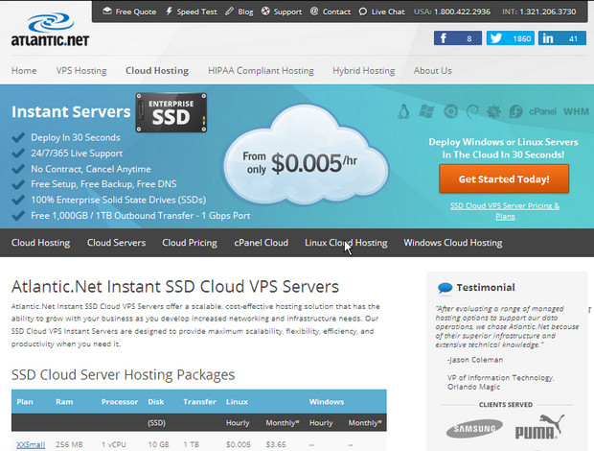Click the CentOS logo icon
The width and height of the screenshot is (594, 451).
click(x=493, y=112)
